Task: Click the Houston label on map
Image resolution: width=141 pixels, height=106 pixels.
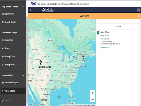Action: (53, 90)
